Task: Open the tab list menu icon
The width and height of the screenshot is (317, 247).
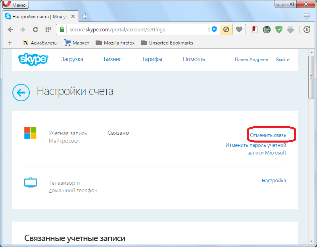Action: (307, 16)
